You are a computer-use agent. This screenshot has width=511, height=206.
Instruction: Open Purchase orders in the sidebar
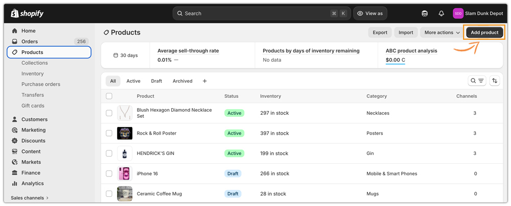pos(41,84)
